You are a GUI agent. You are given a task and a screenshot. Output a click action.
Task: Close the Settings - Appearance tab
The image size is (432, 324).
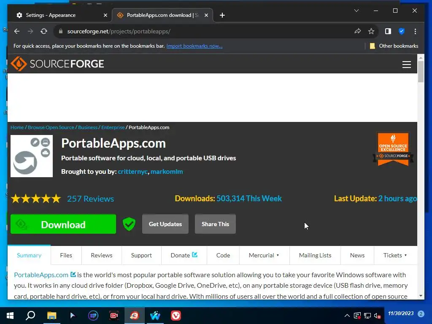click(105, 15)
